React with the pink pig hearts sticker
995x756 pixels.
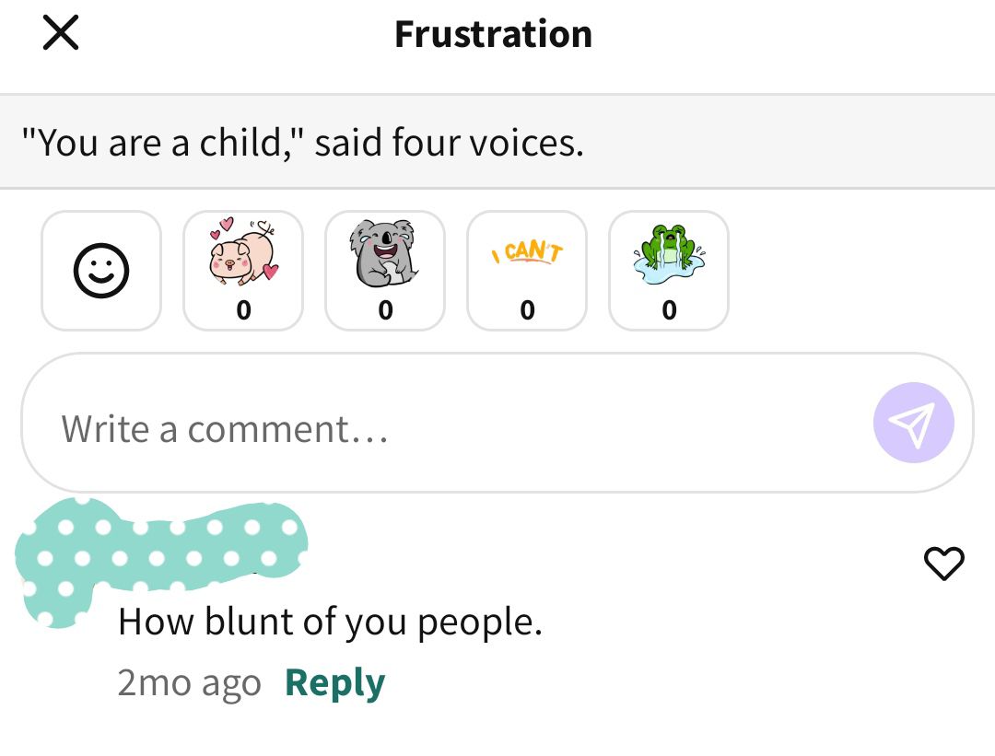pos(243,271)
